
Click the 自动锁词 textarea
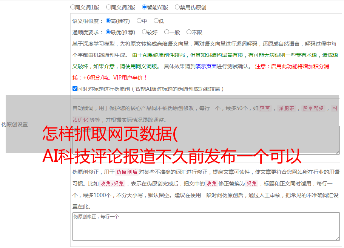click(x=206, y=140)
